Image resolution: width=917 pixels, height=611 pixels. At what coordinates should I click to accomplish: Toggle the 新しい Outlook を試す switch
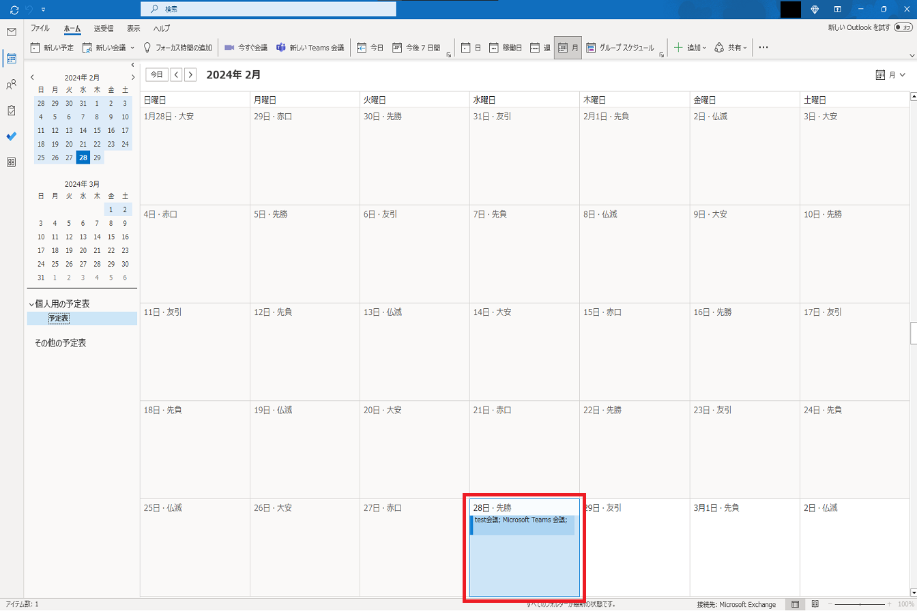[x=903, y=28]
